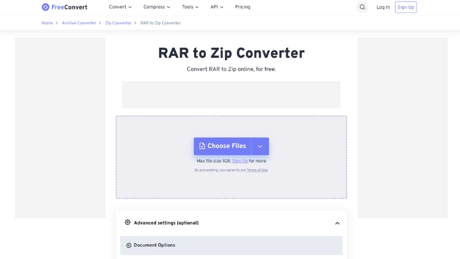Viewport: 460px width, 259px height.
Task: Click the file icon in Choose Files
Action: coord(202,146)
